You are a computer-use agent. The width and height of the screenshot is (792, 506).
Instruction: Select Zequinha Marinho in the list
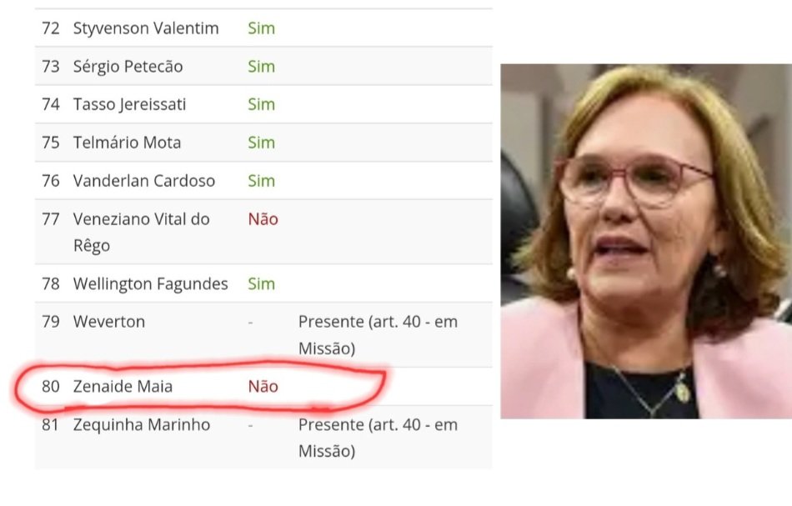click(142, 424)
